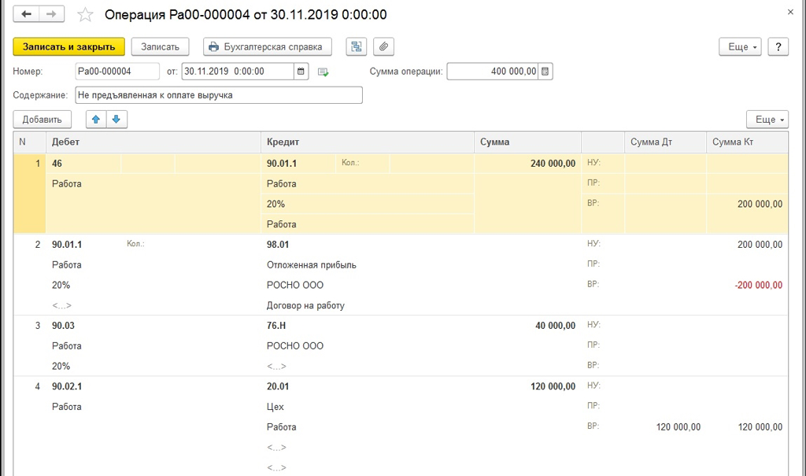Click the forward navigation arrow
806x476 pixels.
(51, 15)
